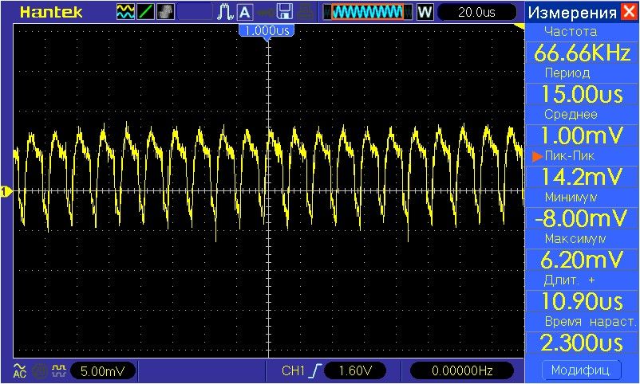Screen dimensions: 640x384
Task: Click the grayed-out USB connection icon
Action: click(x=265, y=13)
